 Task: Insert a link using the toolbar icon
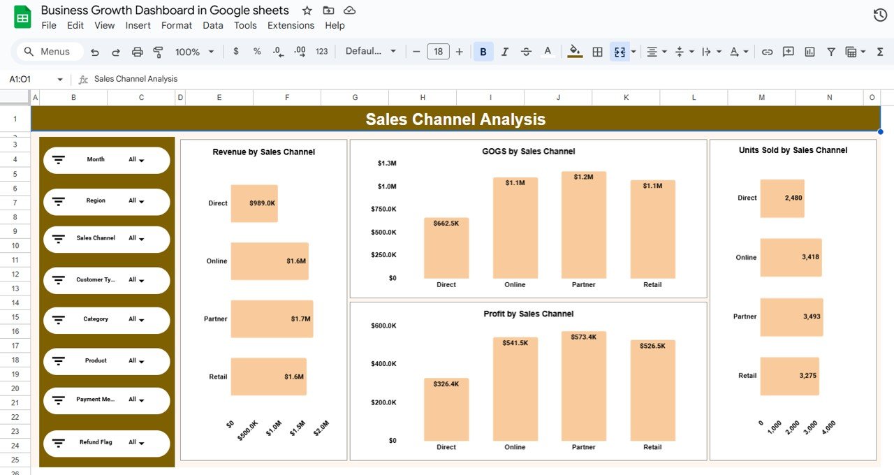766,51
